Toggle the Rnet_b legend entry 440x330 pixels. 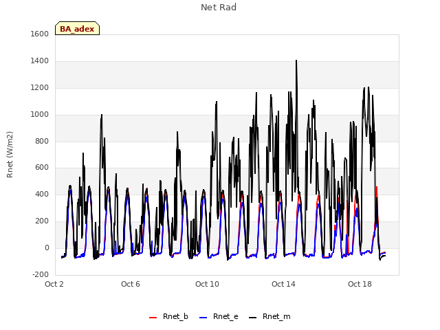click(x=168, y=317)
